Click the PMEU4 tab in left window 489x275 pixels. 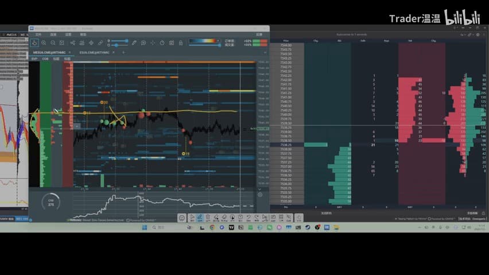tap(10, 34)
